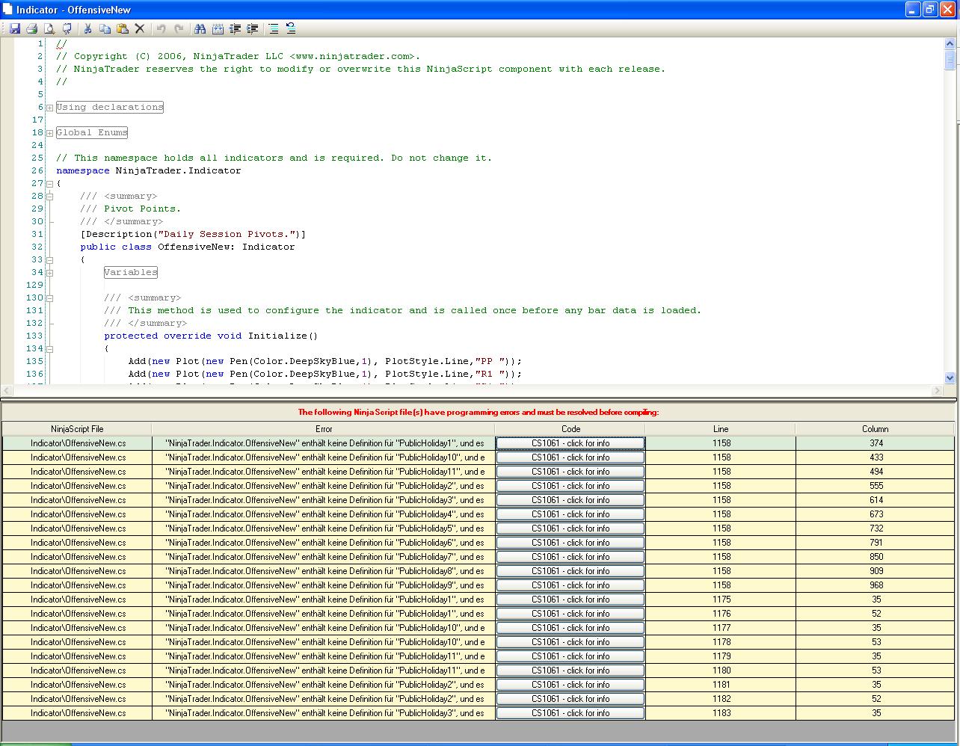960x746 pixels.
Task: Click the Delete X icon
Action: coord(139,28)
